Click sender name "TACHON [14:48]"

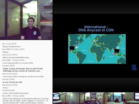tap(8, 90)
